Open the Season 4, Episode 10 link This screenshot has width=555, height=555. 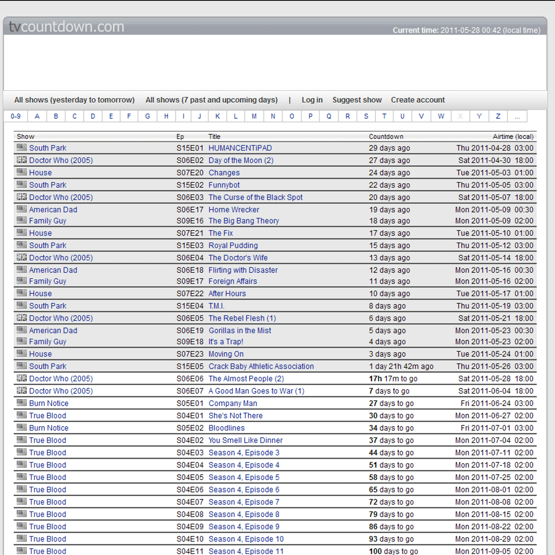[246, 539]
